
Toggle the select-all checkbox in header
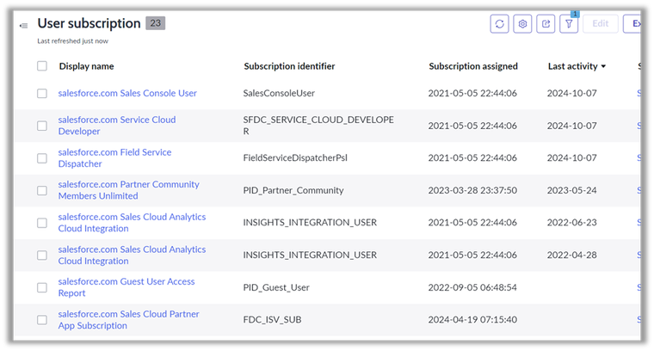[42, 66]
